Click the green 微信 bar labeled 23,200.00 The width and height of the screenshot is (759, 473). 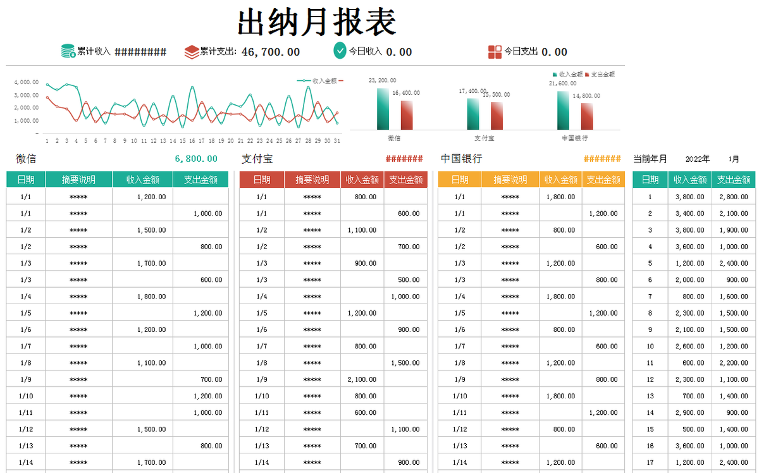(383, 109)
